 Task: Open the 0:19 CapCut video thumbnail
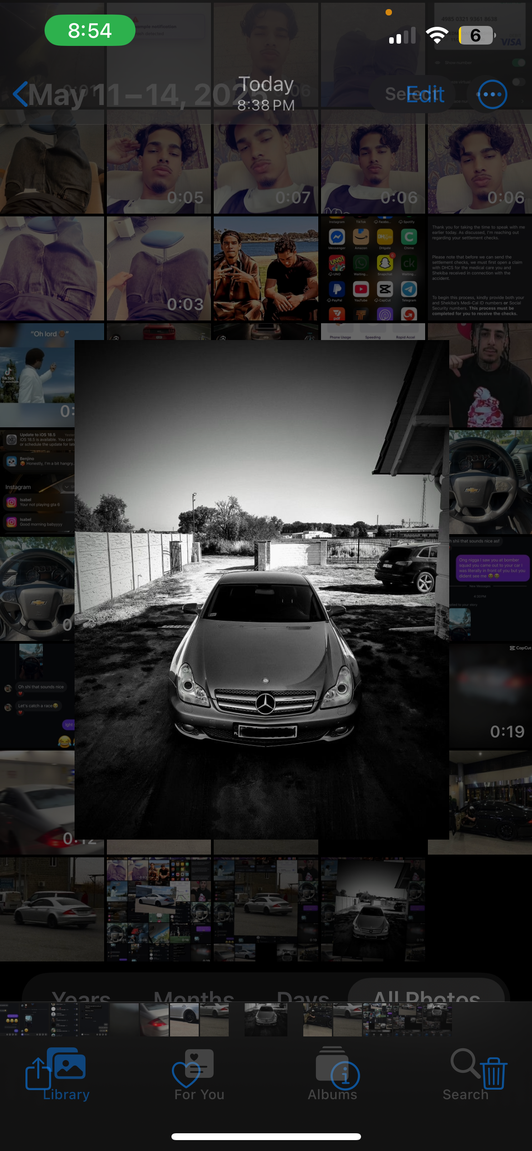(490, 696)
